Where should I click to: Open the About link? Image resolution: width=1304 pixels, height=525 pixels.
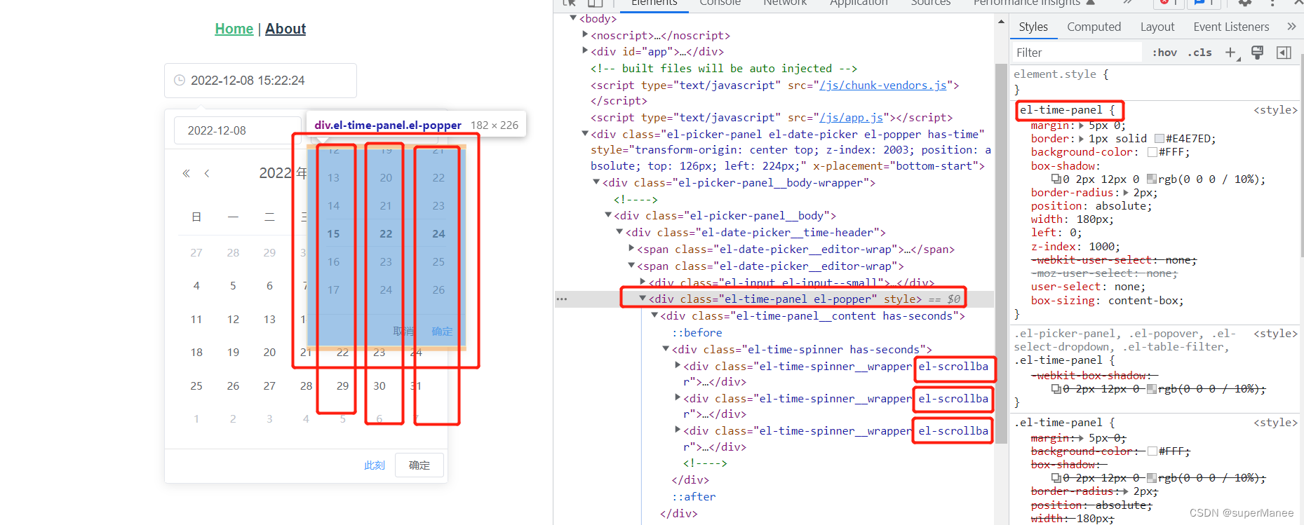click(x=285, y=29)
